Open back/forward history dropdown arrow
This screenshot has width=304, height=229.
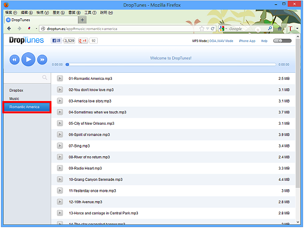(36, 29)
